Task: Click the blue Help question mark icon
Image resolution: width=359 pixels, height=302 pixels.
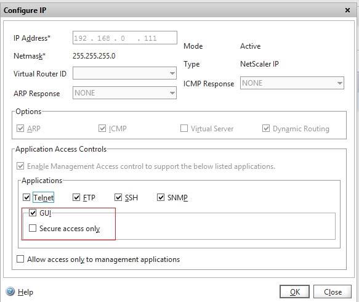Action: tap(10, 292)
